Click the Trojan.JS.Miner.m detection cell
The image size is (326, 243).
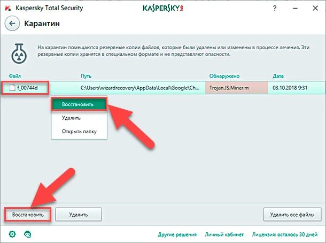[x=237, y=88]
